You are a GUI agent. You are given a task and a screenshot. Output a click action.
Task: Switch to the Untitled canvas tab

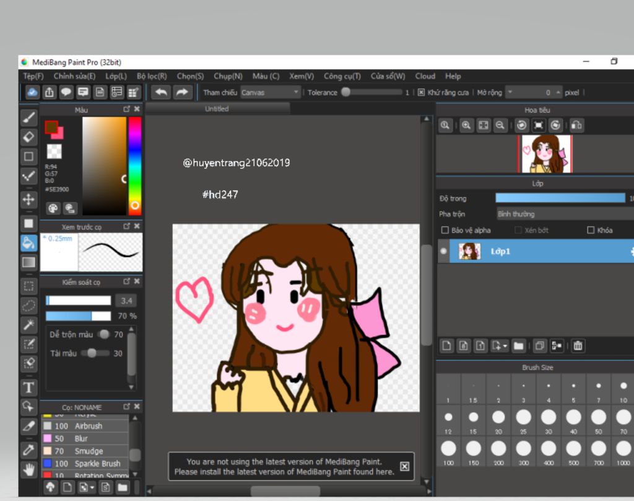point(217,109)
